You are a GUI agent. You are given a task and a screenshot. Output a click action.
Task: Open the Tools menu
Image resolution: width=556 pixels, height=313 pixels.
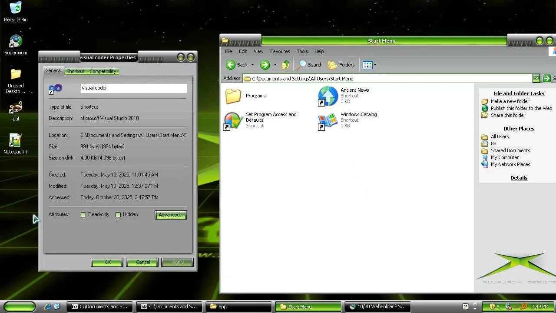(302, 51)
